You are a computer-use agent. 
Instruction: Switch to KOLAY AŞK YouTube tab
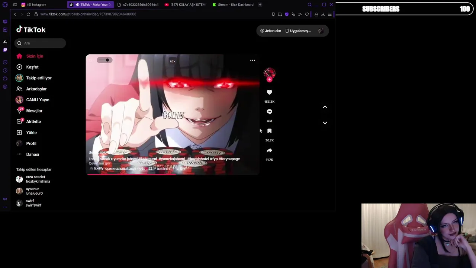pyautogui.click(x=185, y=5)
